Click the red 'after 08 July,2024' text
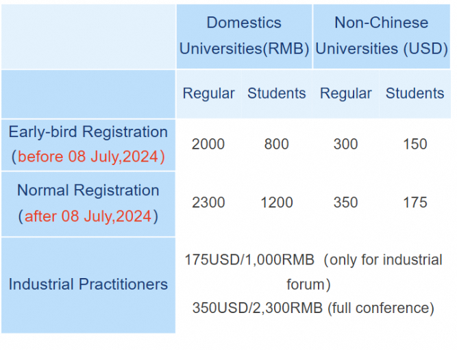The width and height of the screenshot is (457, 350). coord(88,216)
